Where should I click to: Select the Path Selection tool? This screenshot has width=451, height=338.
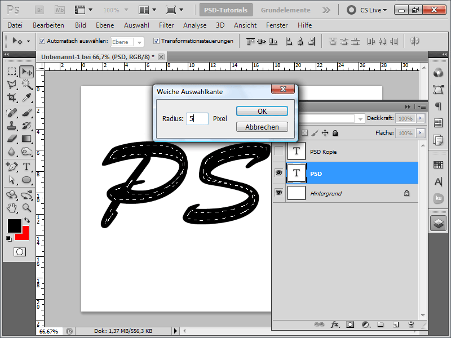[x=12, y=180]
